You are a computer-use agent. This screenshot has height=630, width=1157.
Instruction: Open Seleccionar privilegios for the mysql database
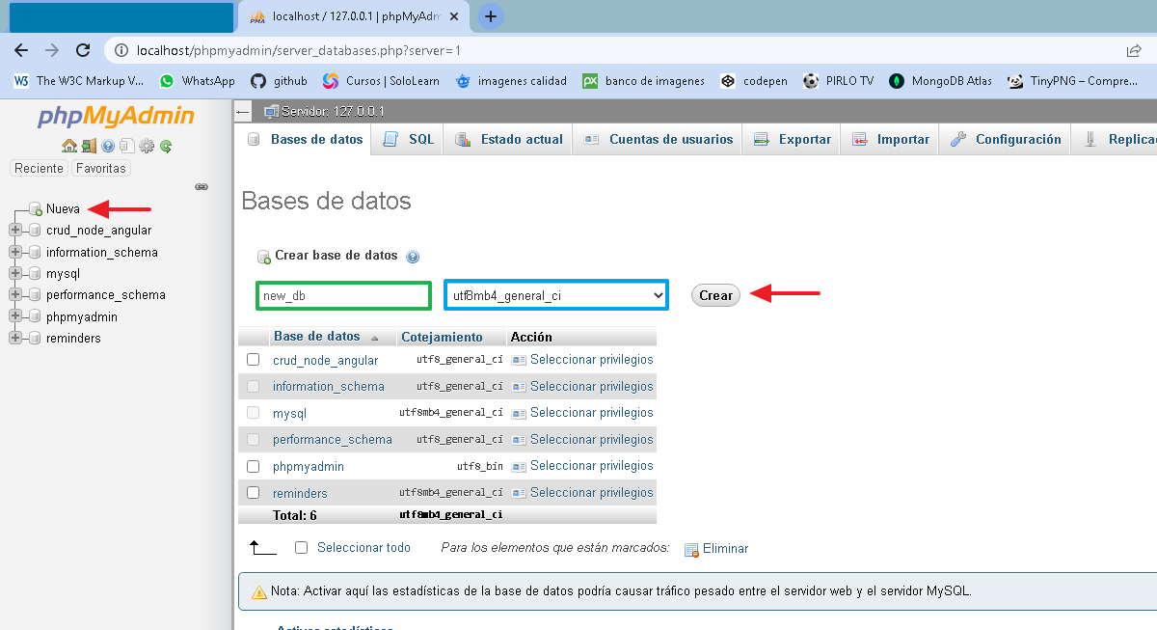[591, 412]
